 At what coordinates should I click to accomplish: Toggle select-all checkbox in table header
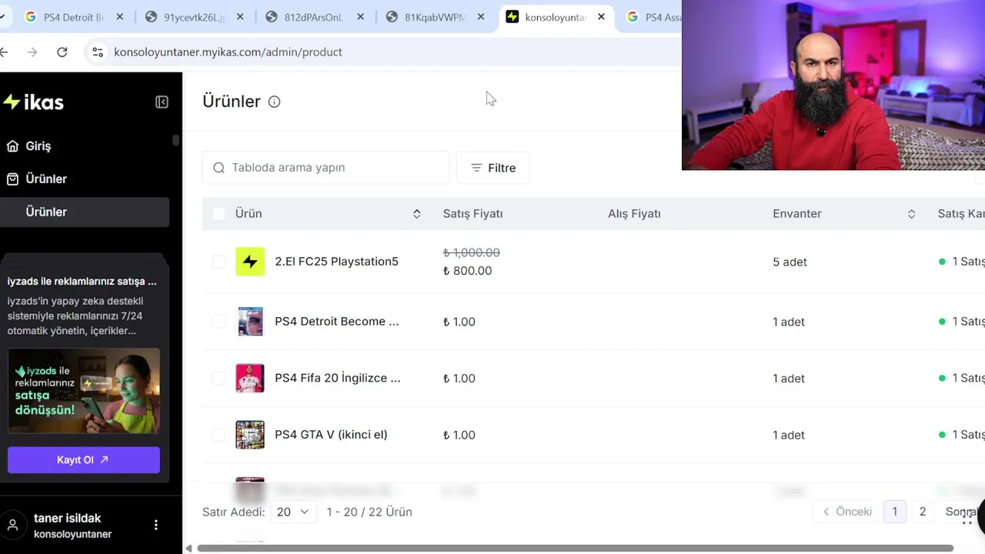[219, 214]
